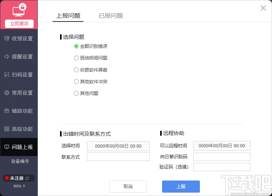
Task: Click the 高级功能 grid icon
Action: coord(7,129)
